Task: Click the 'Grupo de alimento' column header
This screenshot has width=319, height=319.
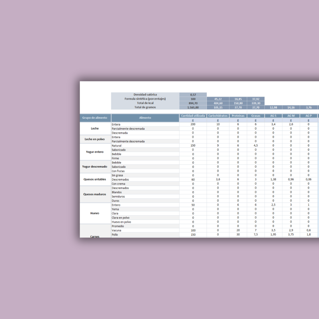Action: [x=95, y=118]
